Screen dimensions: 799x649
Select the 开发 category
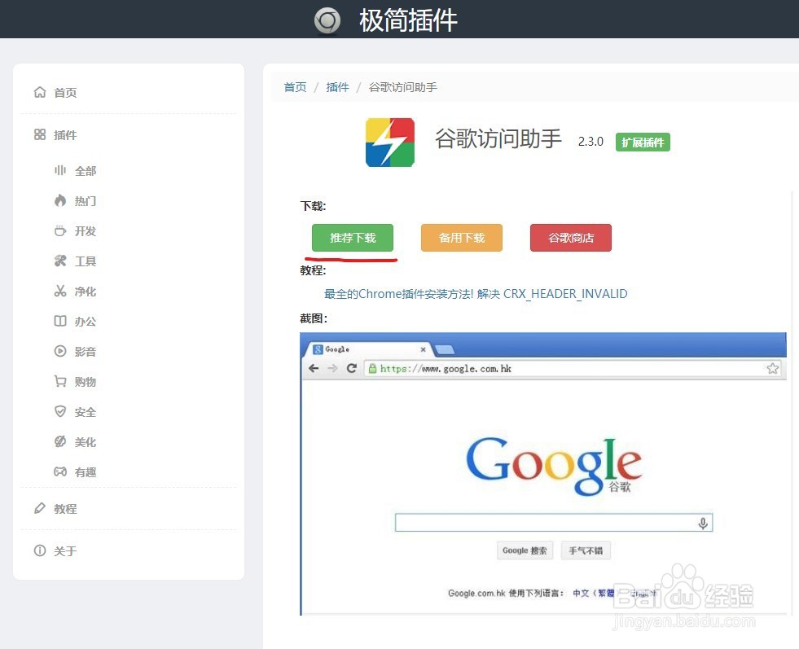pos(85,231)
